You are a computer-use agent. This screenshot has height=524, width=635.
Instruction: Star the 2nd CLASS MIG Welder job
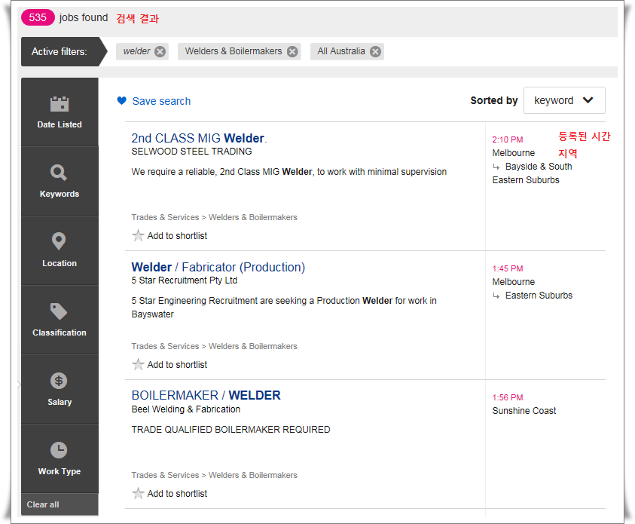coord(138,235)
